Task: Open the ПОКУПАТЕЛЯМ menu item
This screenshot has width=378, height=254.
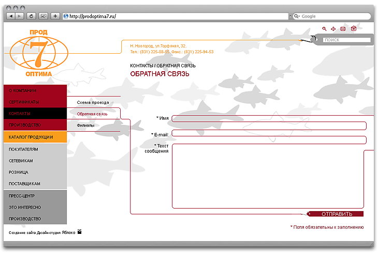Action: (x=35, y=149)
